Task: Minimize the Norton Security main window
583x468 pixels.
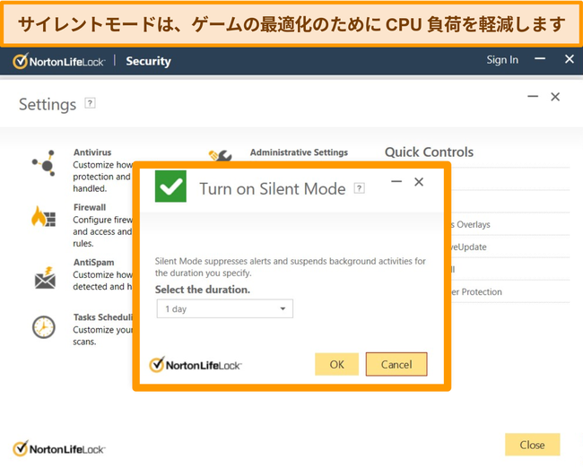Action: [540, 59]
